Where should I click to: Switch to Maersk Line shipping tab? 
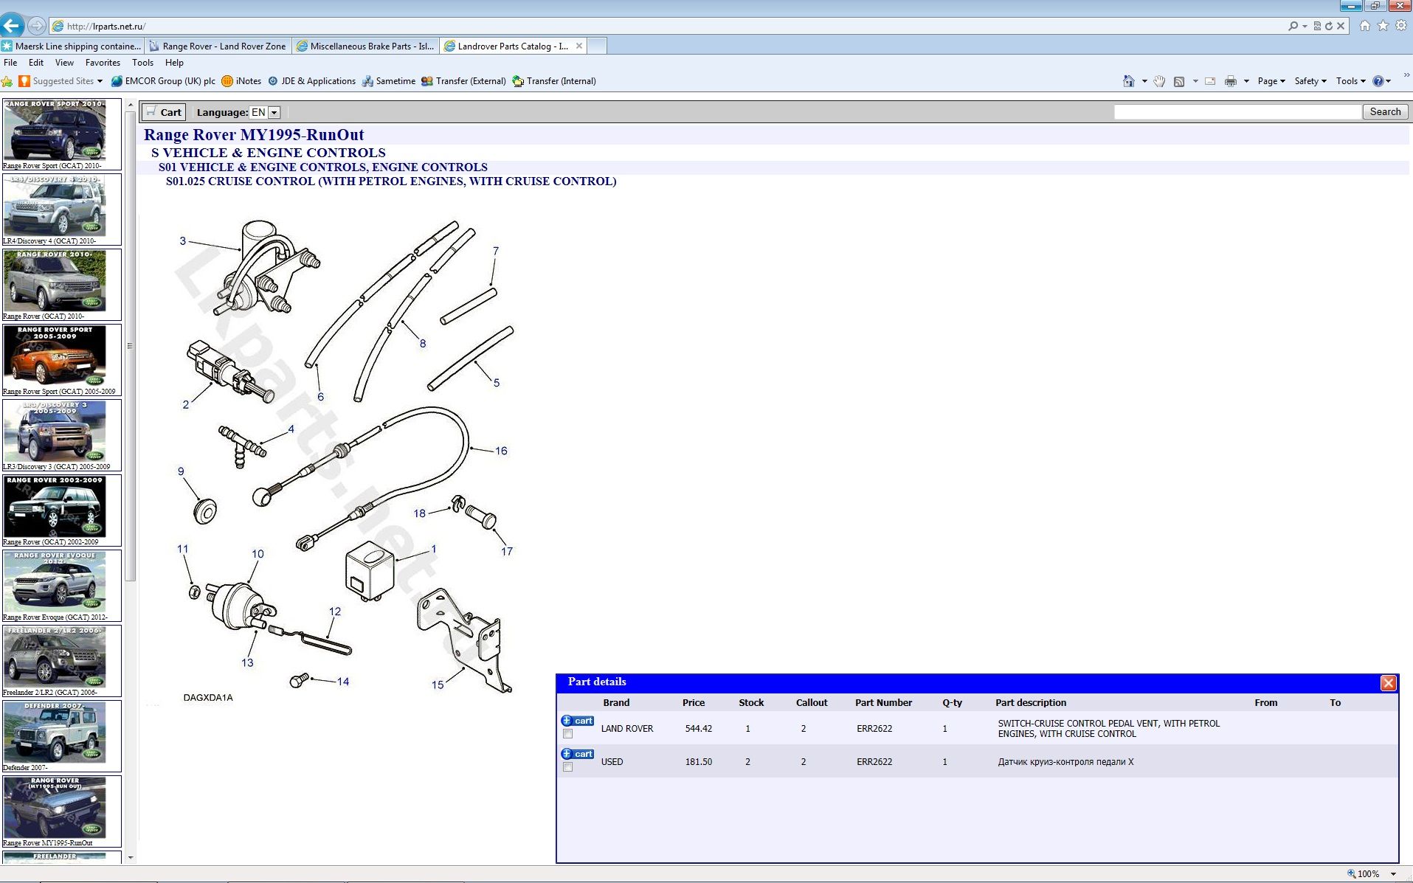point(72,46)
